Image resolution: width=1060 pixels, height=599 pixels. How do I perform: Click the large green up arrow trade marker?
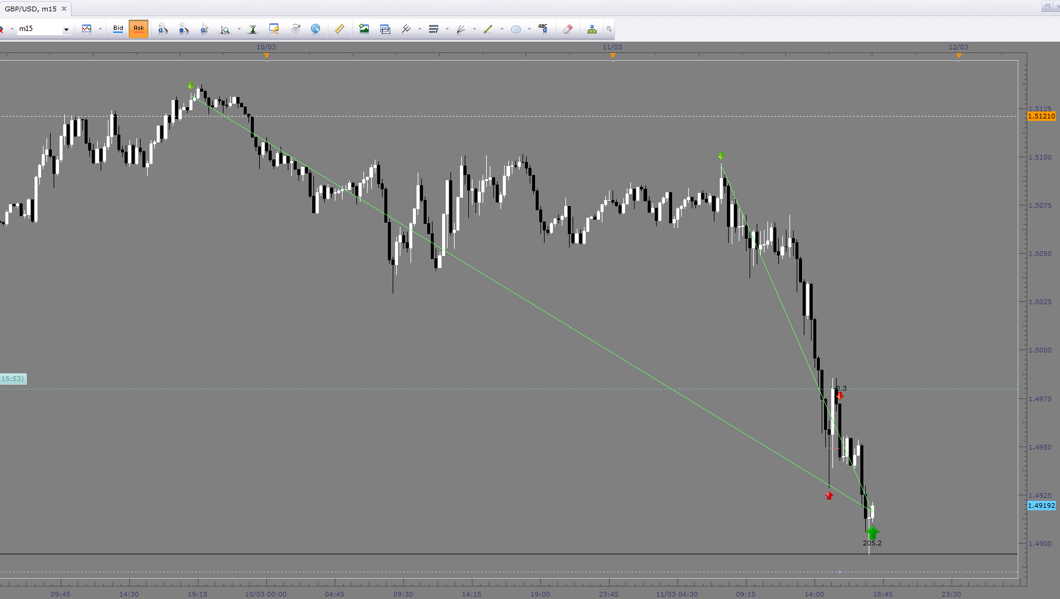point(872,532)
